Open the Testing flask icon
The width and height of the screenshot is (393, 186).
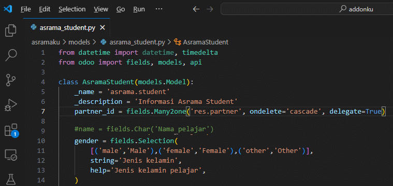11,179
